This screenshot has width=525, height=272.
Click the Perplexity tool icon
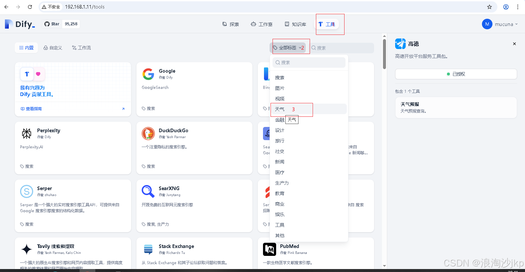click(27, 134)
